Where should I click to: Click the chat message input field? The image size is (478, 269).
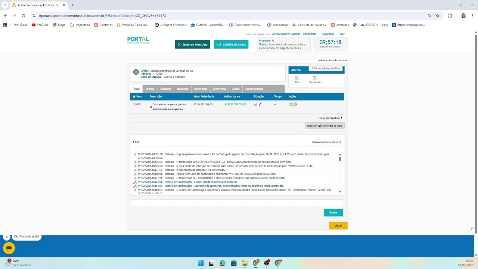[x=237, y=203]
